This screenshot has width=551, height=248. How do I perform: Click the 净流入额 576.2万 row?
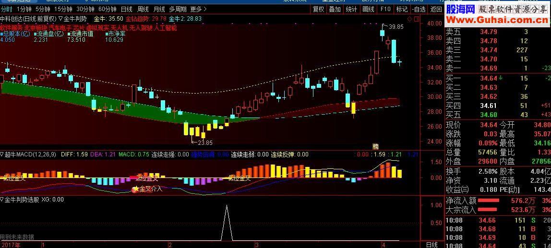point(498,201)
